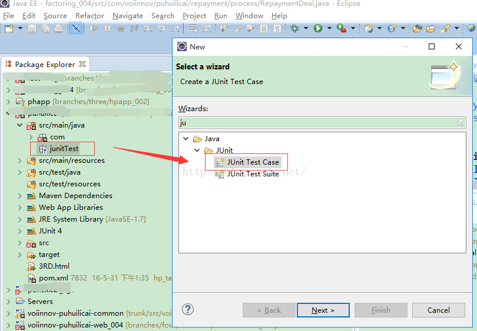Image resolution: width=477 pixels, height=331 pixels.
Task: Select the Package Explorer tab
Action: click(x=45, y=65)
